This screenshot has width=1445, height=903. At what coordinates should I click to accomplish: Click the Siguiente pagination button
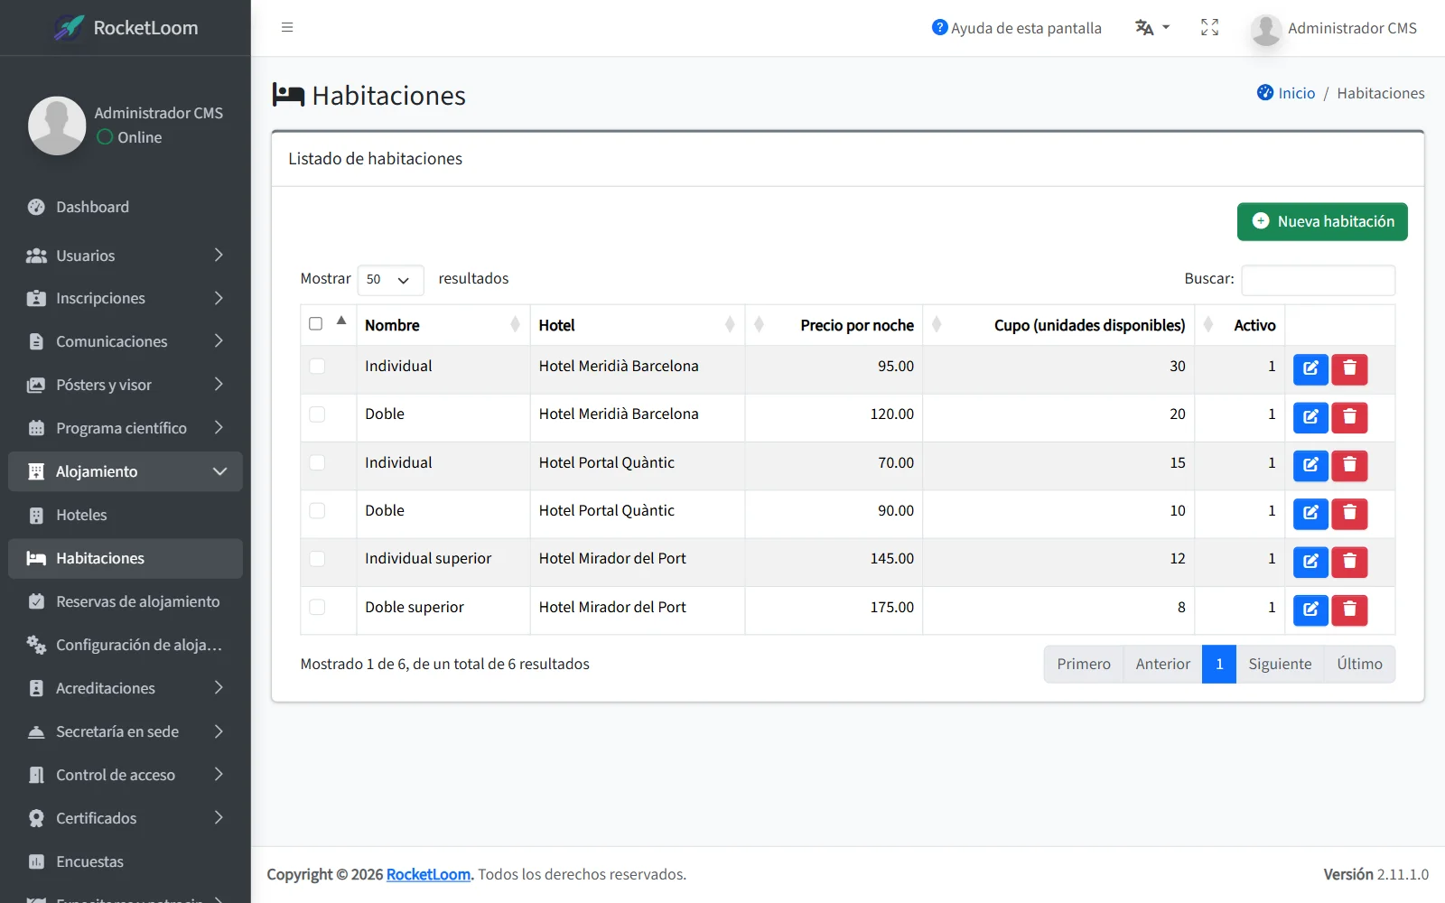(1280, 665)
